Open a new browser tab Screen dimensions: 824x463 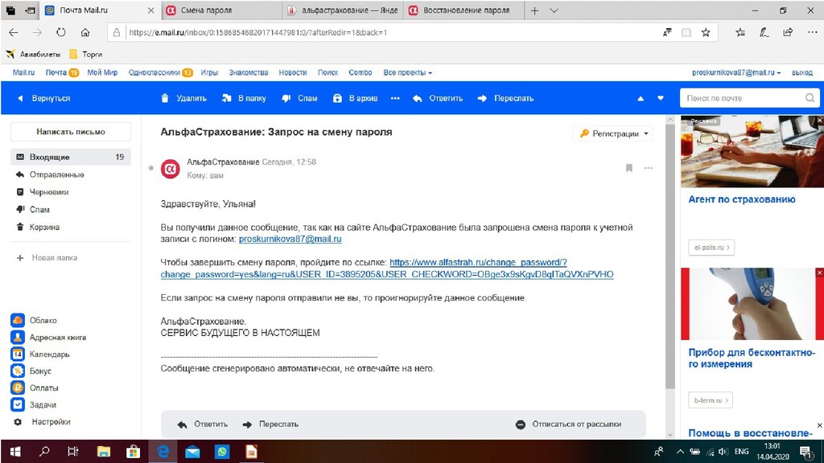point(534,10)
